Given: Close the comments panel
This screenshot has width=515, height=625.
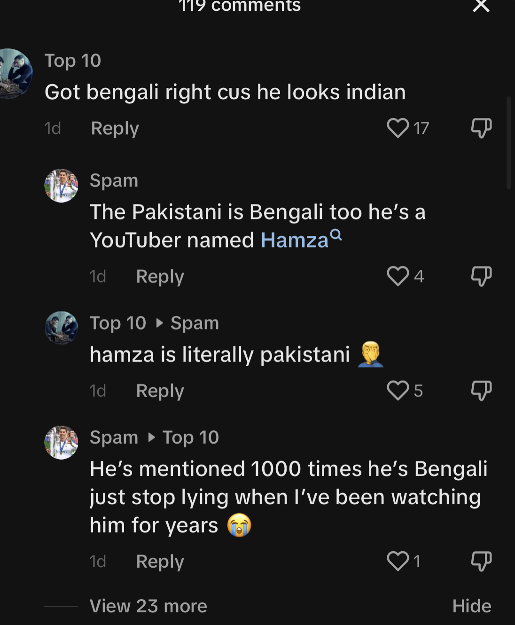Looking at the screenshot, I should click(x=481, y=6).
